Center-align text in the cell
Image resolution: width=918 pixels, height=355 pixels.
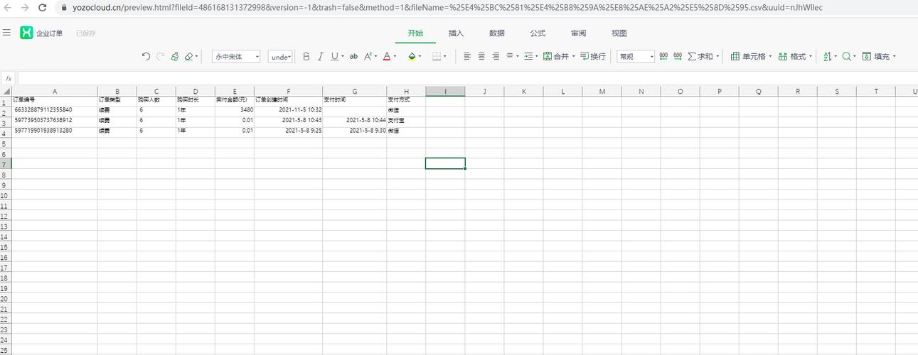pos(481,57)
